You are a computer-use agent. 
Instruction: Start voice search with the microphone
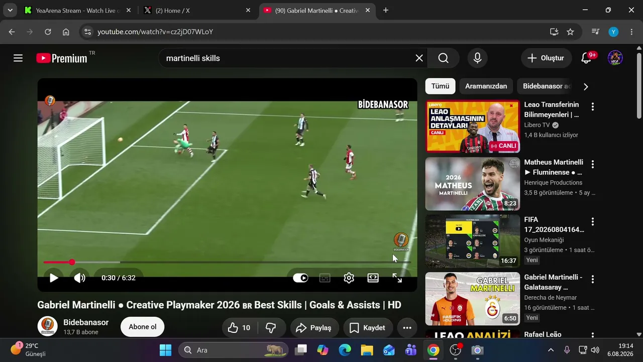coord(477,58)
